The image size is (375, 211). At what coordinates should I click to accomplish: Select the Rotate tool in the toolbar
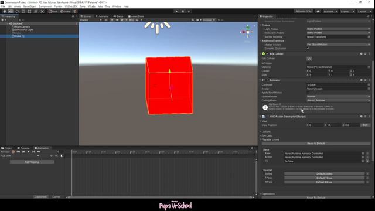(x=17, y=11)
